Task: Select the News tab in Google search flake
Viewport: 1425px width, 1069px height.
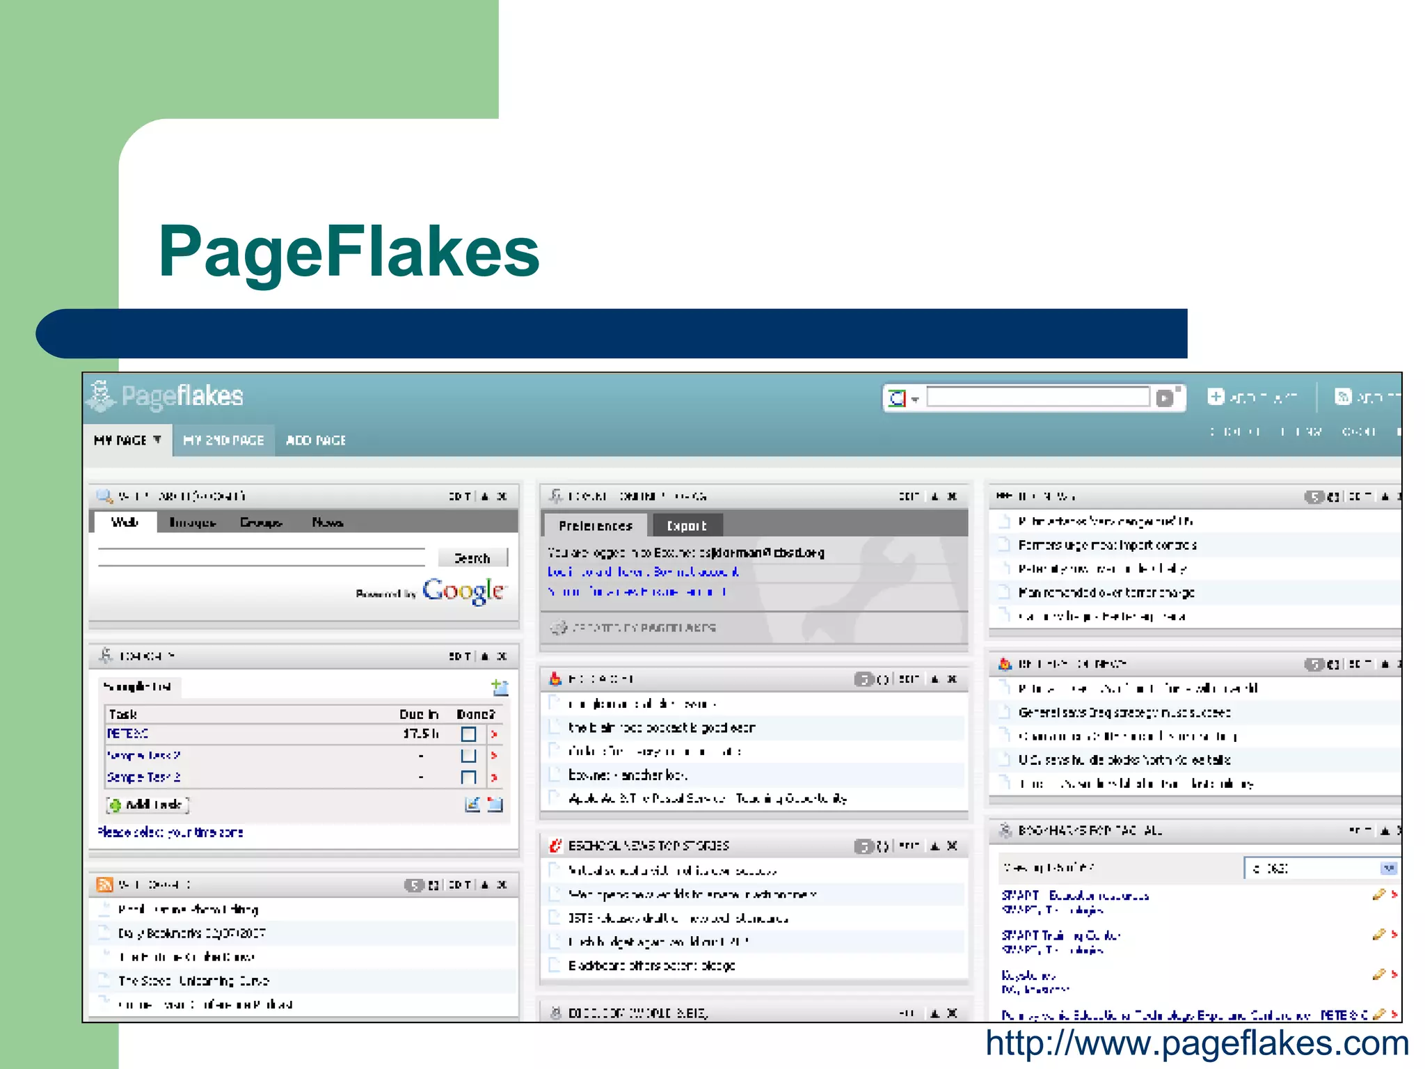Action: coord(328,522)
